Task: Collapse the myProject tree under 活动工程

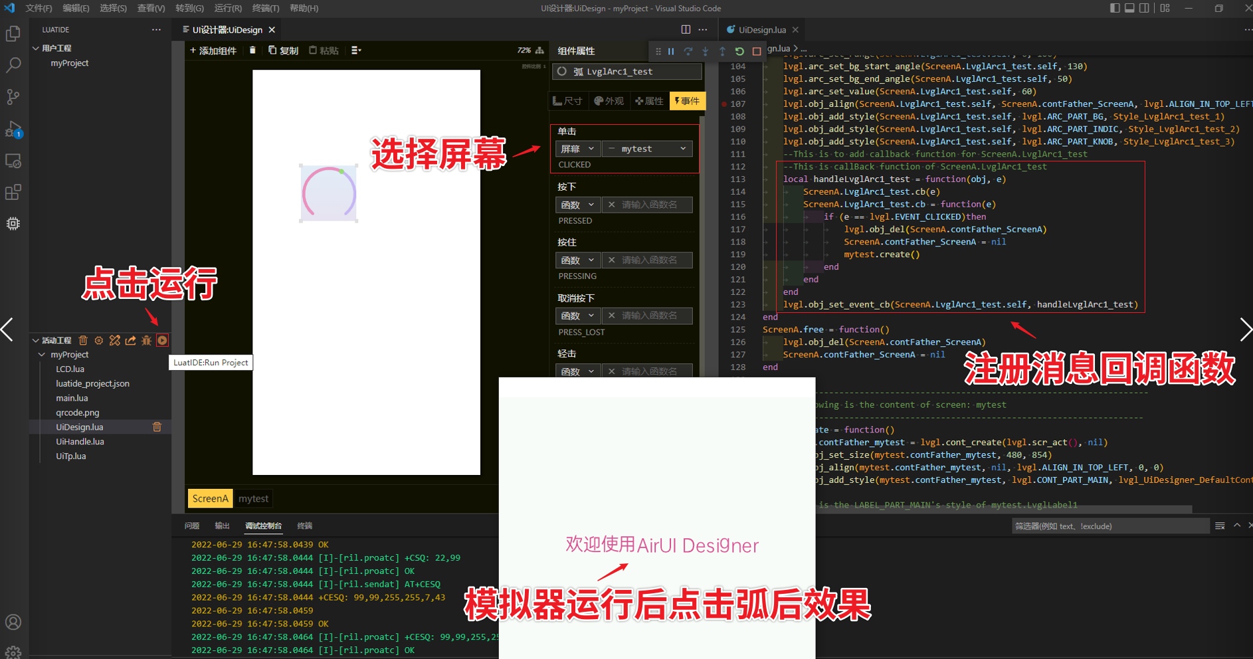Action: 43,355
